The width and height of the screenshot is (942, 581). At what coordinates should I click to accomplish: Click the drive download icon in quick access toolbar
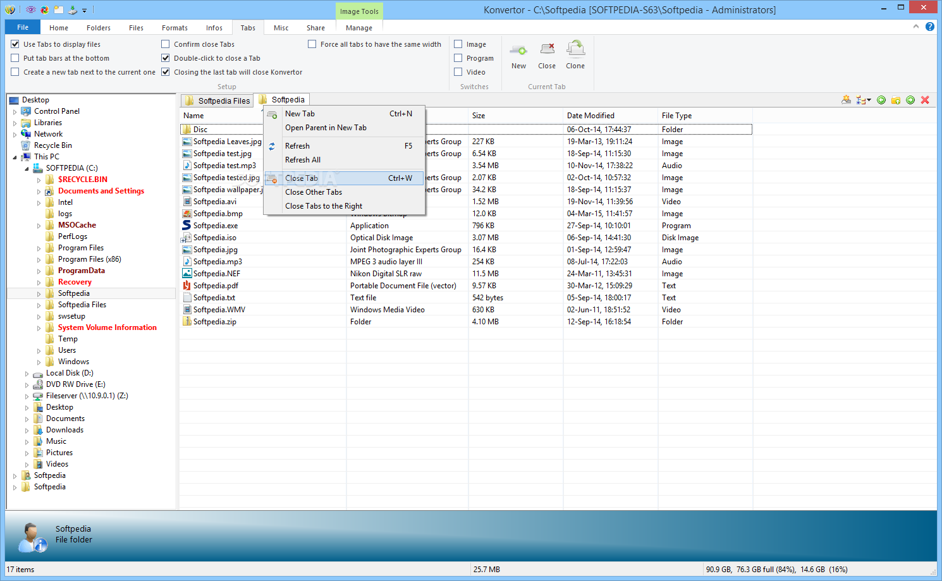73,9
